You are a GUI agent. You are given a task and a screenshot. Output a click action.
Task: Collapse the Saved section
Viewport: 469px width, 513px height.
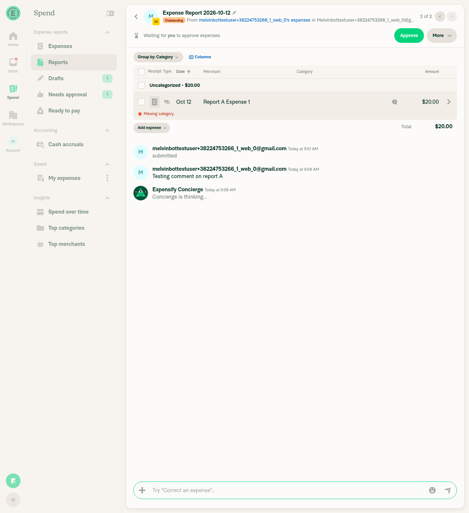tap(107, 164)
